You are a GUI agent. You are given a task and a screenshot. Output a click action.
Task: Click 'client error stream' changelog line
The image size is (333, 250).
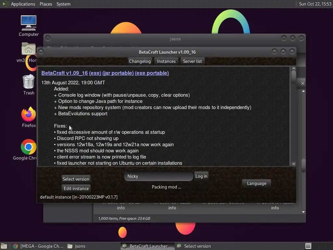point(100,157)
